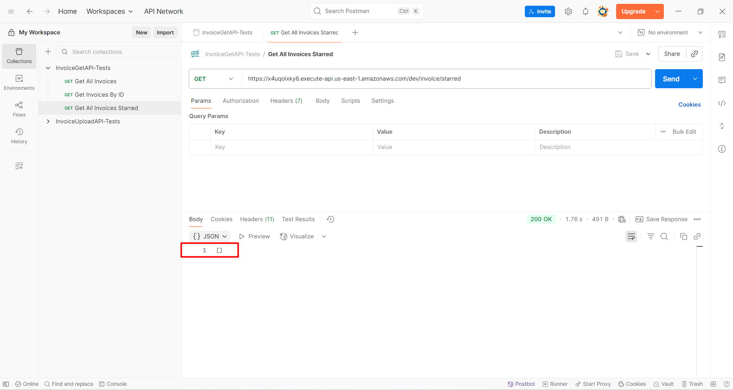Open the No environment selector
Image resolution: width=733 pixels, height=390 pixels.
point(670,32)
